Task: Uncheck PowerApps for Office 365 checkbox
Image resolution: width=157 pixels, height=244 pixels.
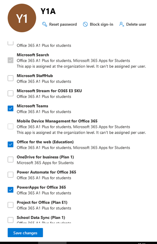Action: pos(11,190)
